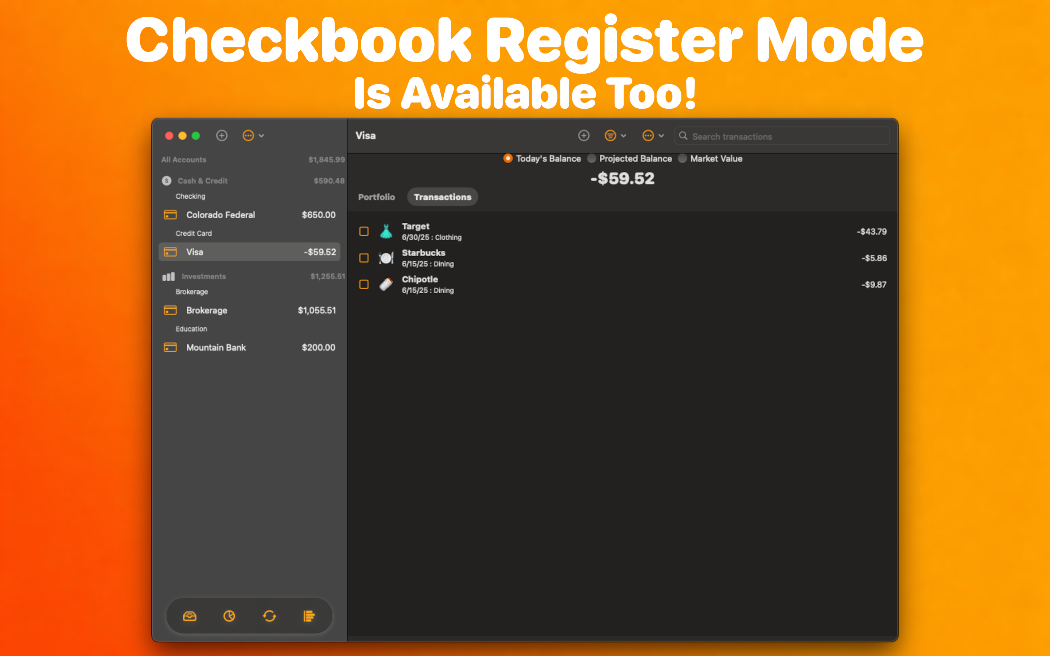
Task: Close the window with red button
Action: pos(169,136)
